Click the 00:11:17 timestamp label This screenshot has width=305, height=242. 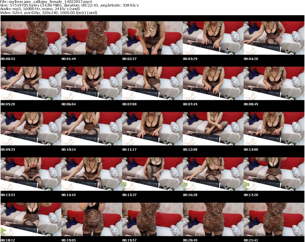click(x=129, y=149)
